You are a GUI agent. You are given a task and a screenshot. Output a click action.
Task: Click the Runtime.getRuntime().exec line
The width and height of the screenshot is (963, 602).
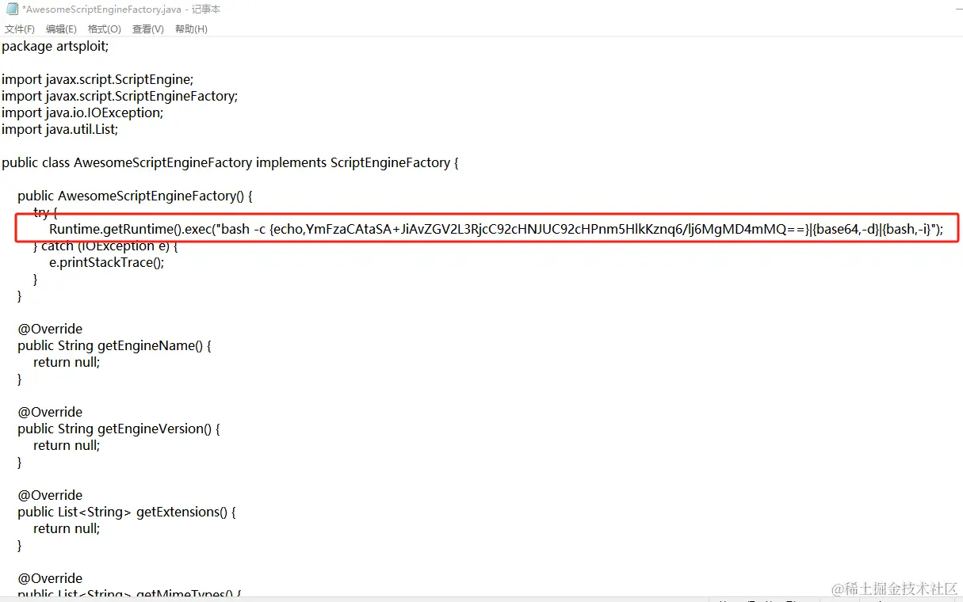pos(496,229)
